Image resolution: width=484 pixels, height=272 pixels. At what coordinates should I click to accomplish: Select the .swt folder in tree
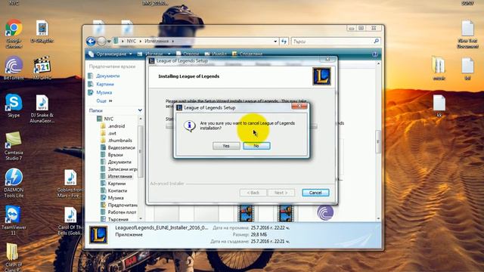112,133
